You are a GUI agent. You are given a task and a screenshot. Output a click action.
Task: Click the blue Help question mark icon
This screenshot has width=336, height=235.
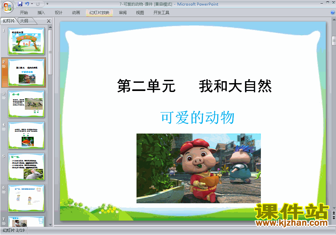click(333, 13)
